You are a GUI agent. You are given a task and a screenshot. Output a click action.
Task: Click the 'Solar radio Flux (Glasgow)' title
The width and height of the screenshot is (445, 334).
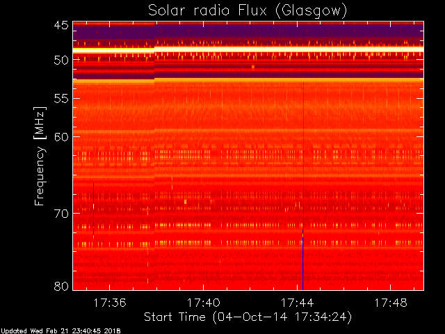coord(248,11)
